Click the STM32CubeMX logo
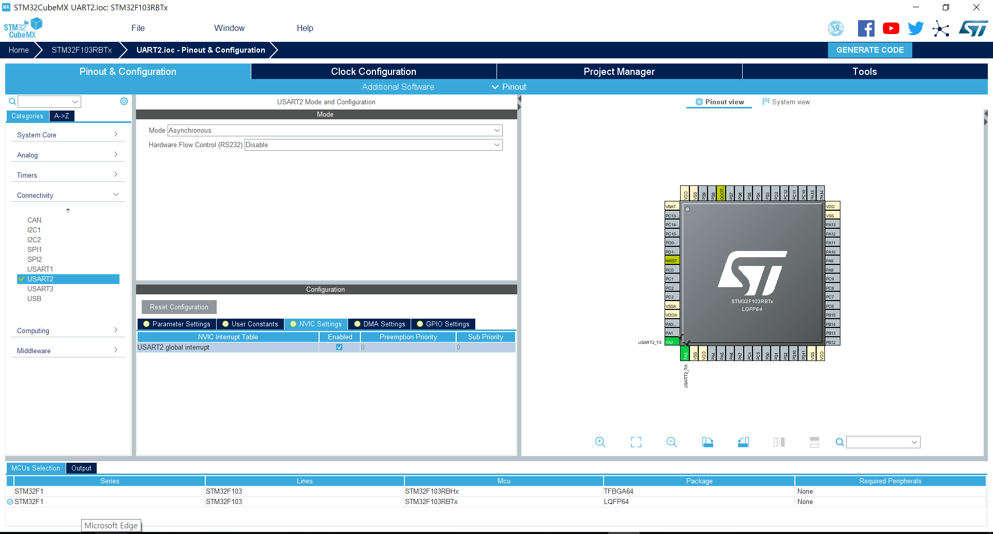This screenshot has height=534, width=993. tap(23, 28)
